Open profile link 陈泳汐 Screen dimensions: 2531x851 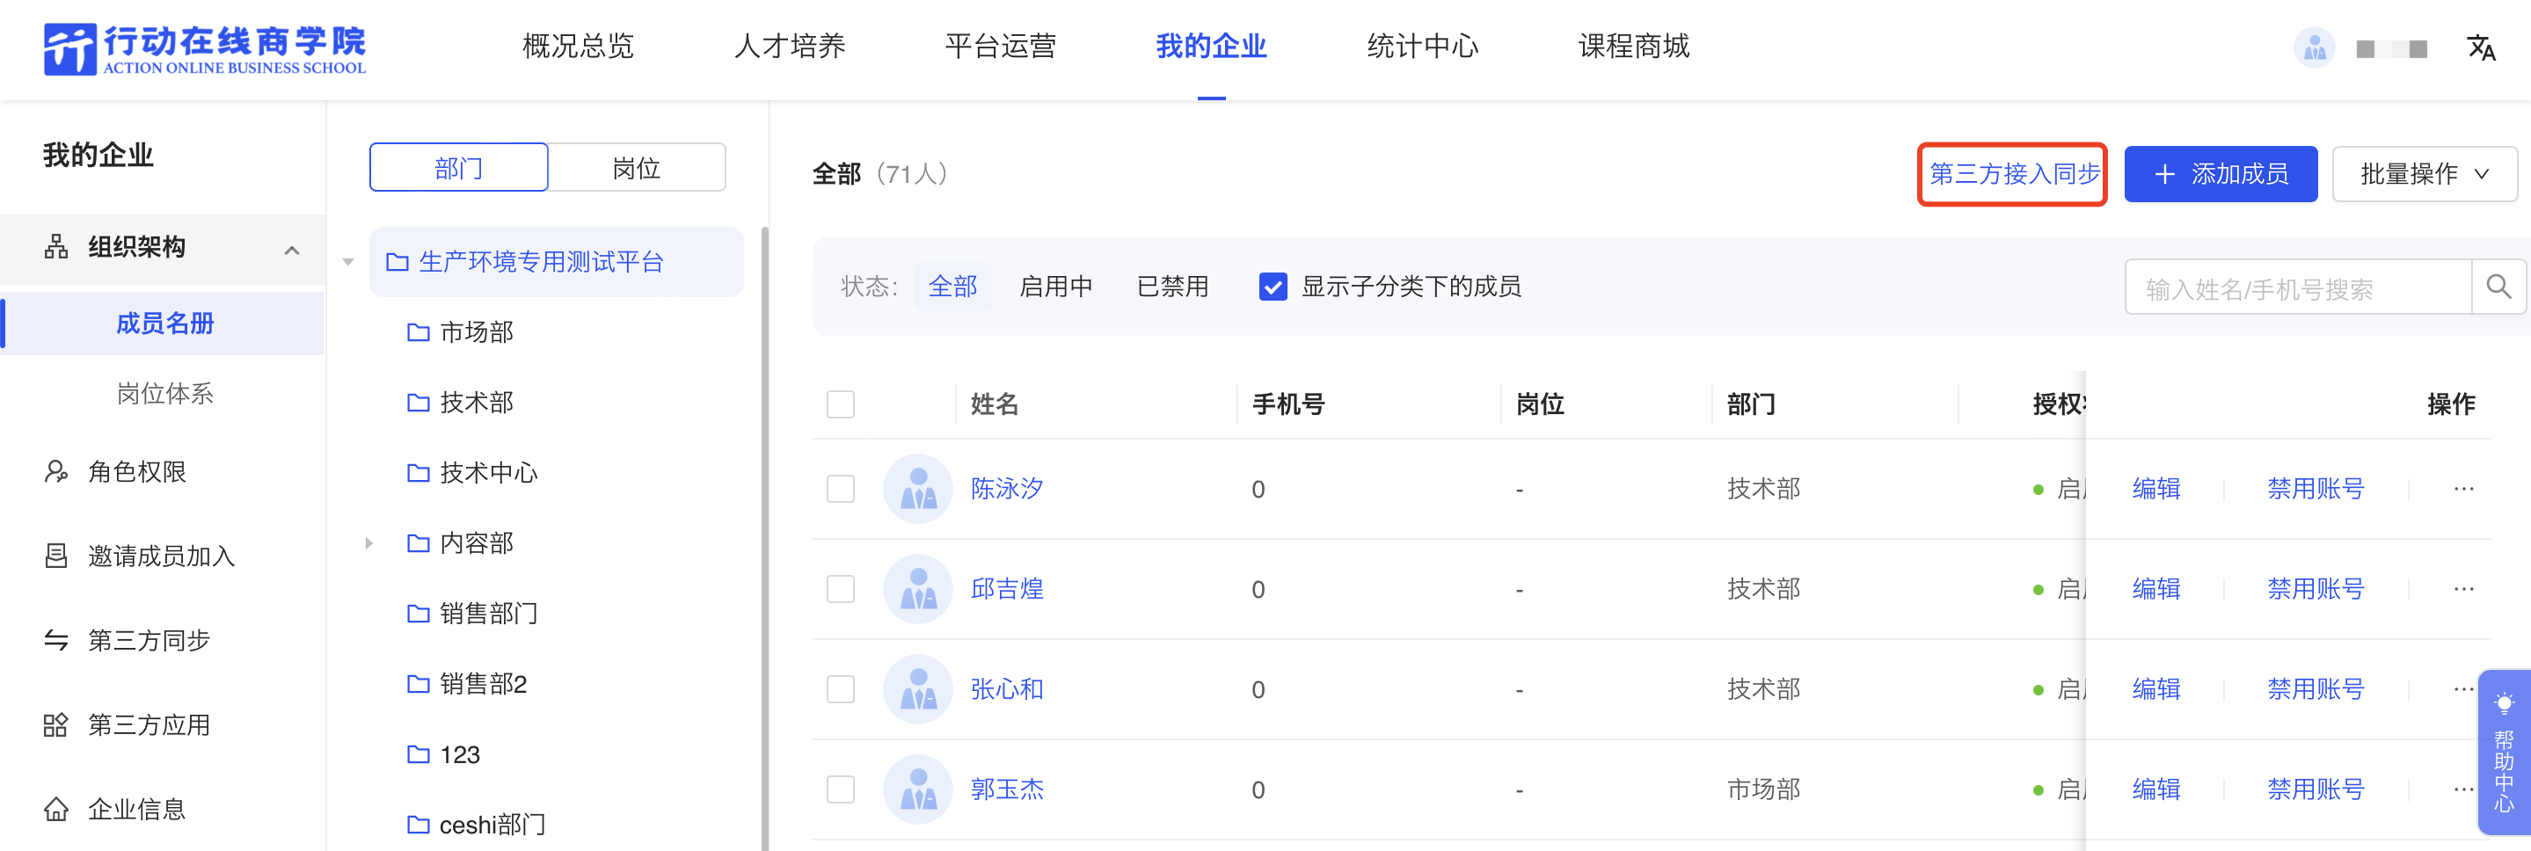[x=1006, y=489]
